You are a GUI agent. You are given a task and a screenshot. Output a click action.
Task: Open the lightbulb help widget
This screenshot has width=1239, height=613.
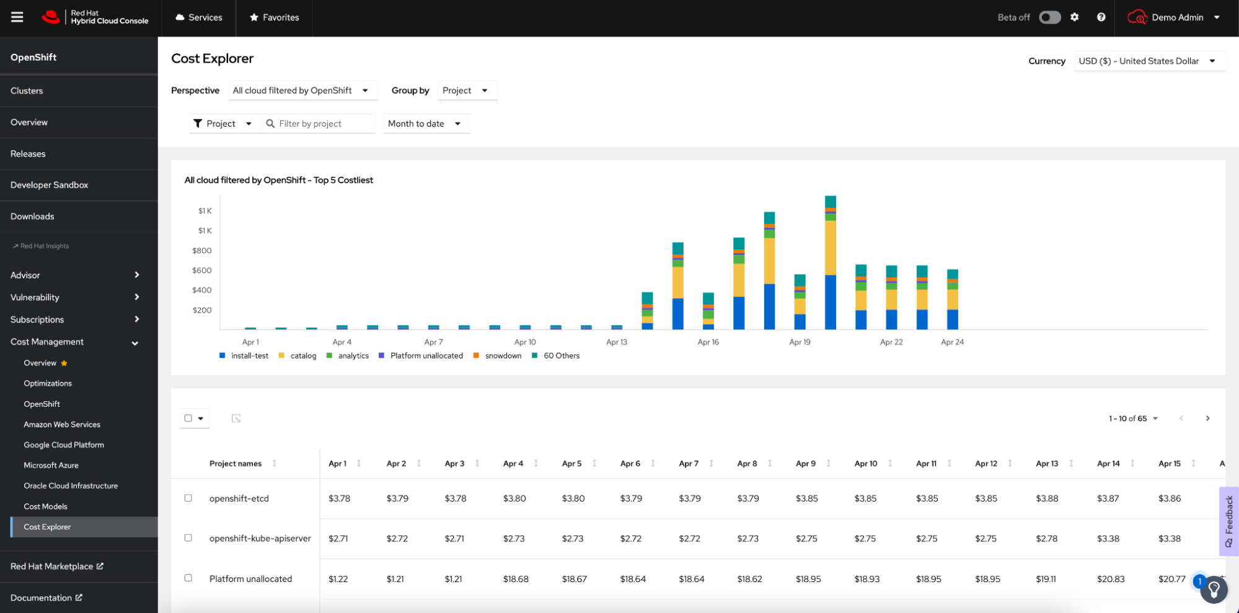[1214, 589]
